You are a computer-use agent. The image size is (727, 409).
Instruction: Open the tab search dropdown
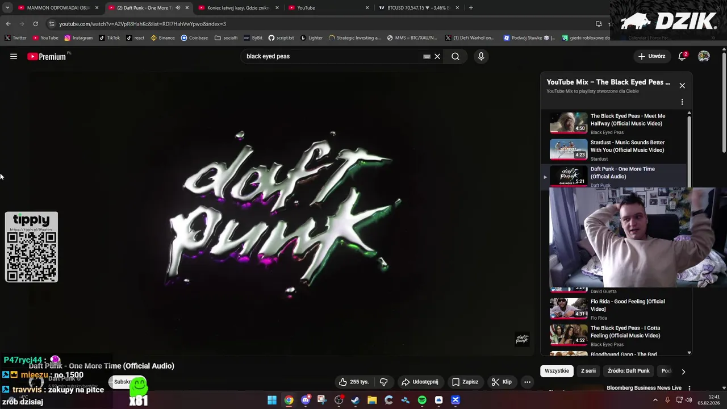(7, 8)
